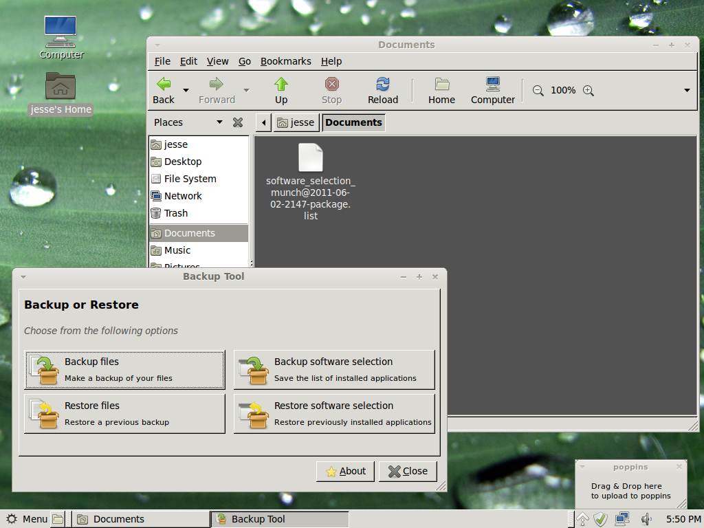Open the Backup Tool window menu arrow
704x528 pixels.
23,276
